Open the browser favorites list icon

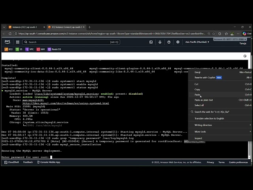(x=226, y=34)
